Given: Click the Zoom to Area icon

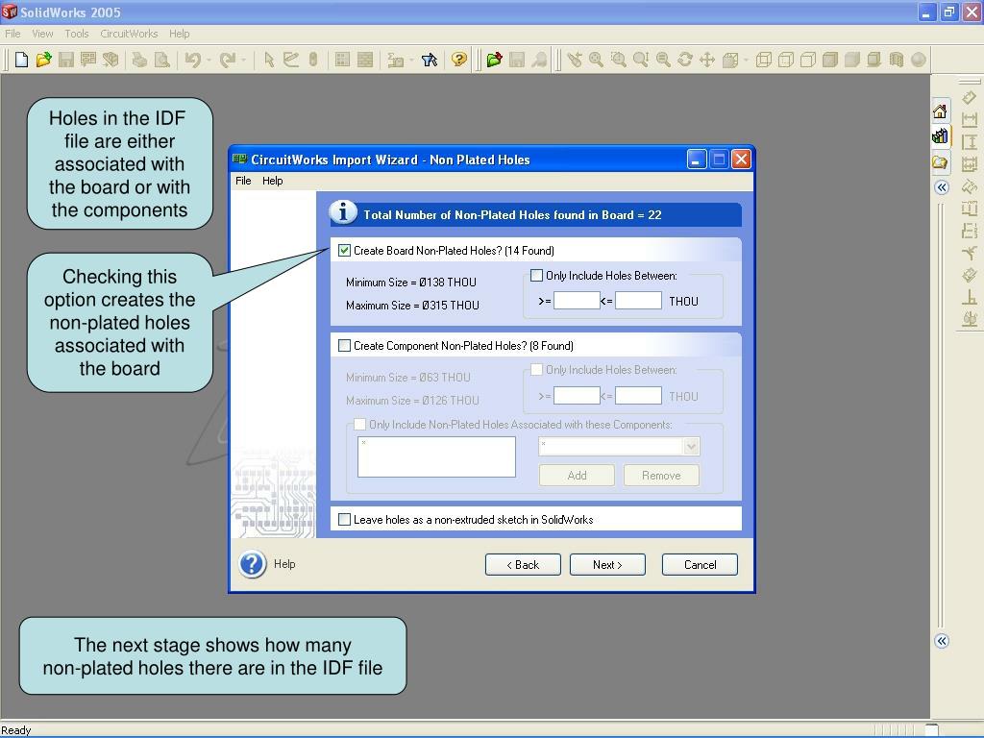Looking at the screenshot, I should [618, 60].
